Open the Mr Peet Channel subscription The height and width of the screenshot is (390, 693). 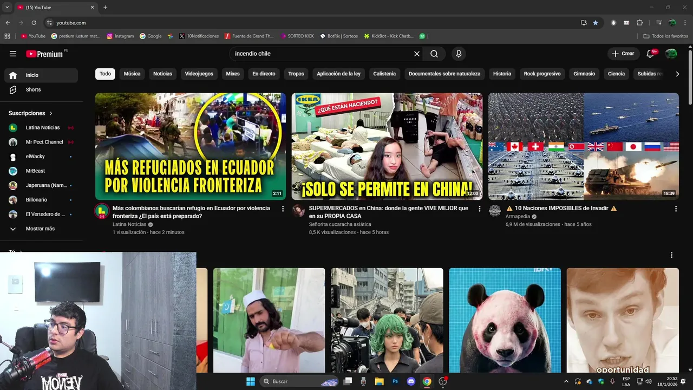[41, 142]
